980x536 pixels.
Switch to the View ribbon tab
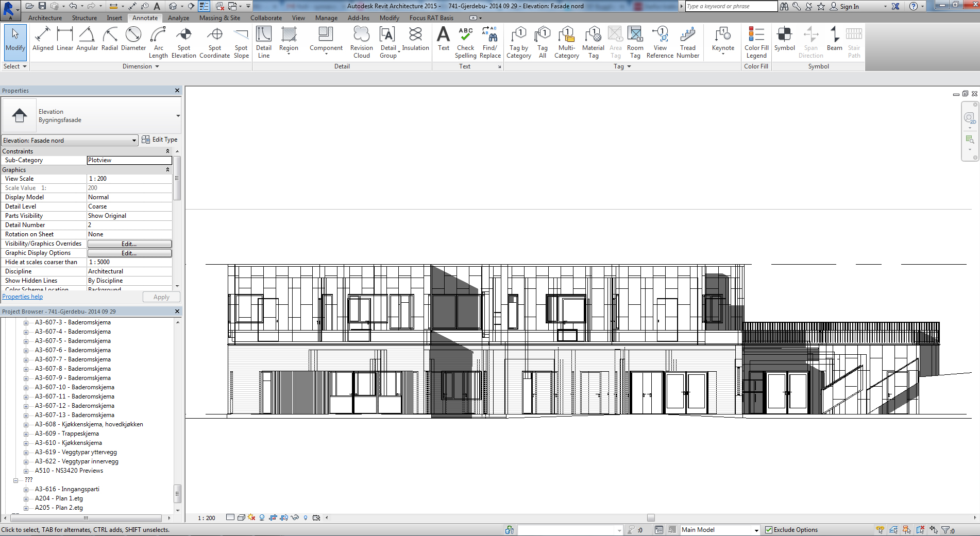click(298, 18)
